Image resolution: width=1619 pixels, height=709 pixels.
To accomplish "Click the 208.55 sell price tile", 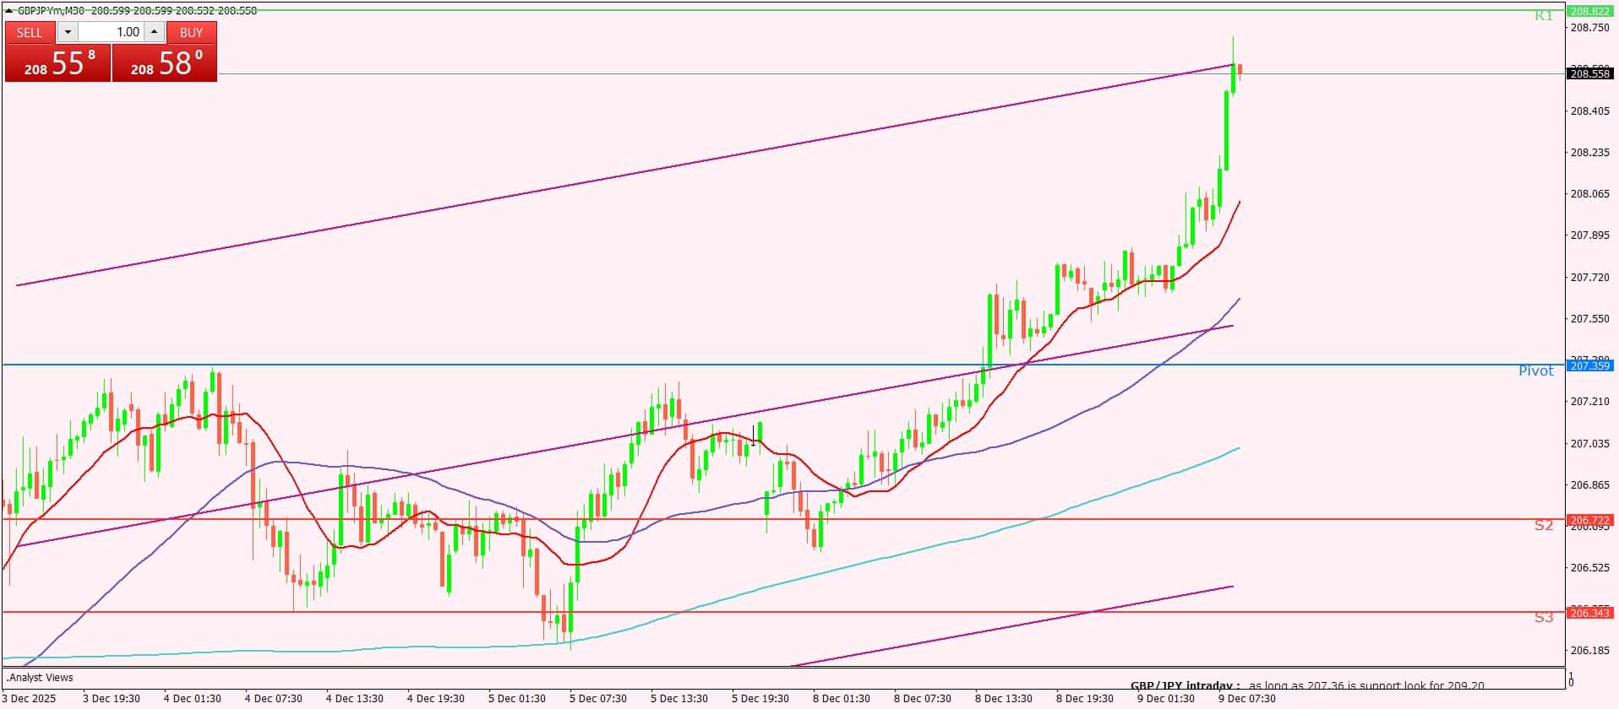I will (57, 63).
